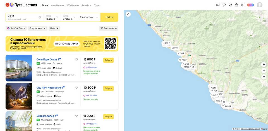Add Сочи Парк Отель 3 to favorites
The image size is (268, 131).
(x=76, y=60)
